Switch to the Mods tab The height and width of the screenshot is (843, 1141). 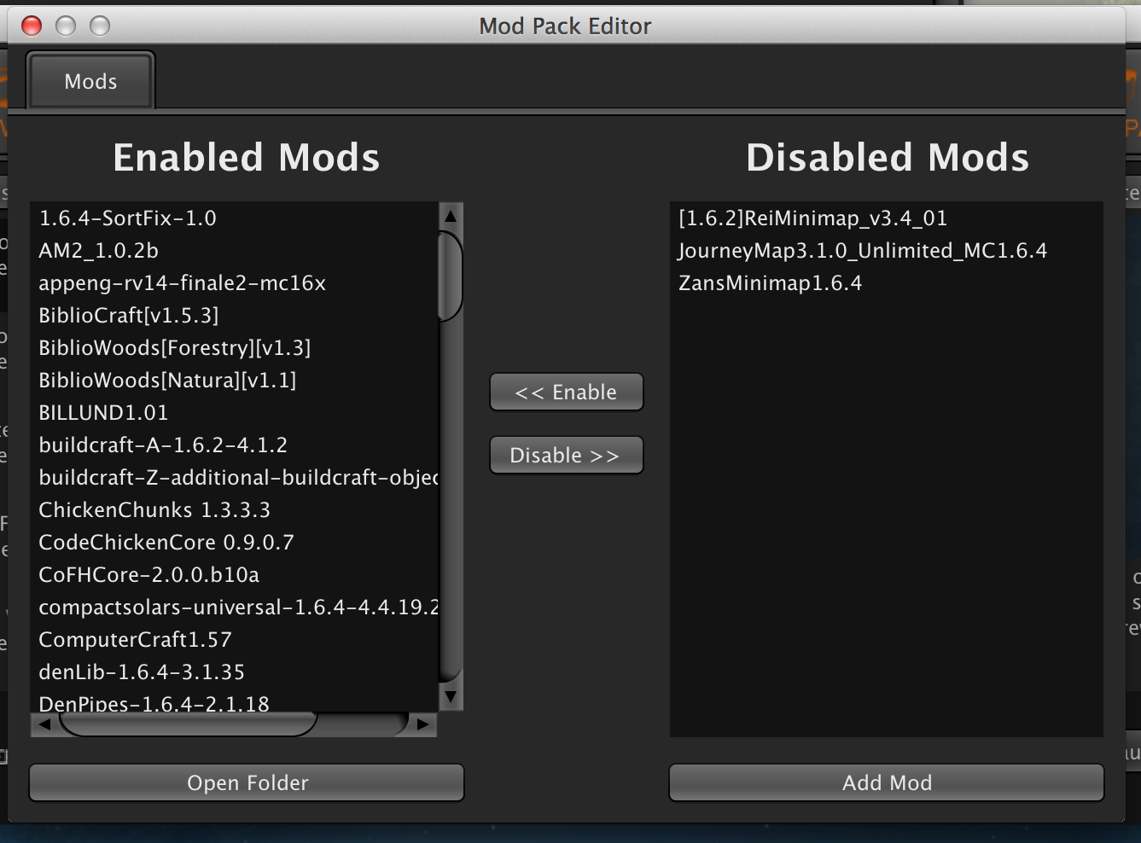(x=90, y=81)
